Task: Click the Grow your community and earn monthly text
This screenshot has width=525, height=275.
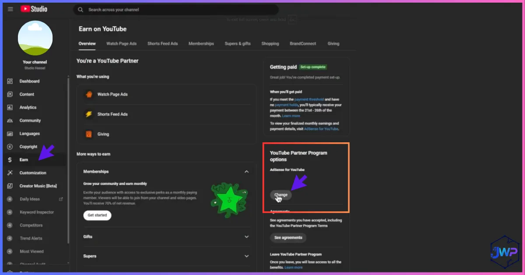Action: (115, 184)
